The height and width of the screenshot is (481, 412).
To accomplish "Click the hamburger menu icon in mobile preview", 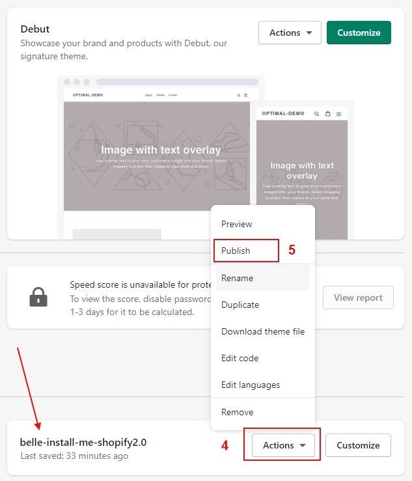I will coord(338,114).
